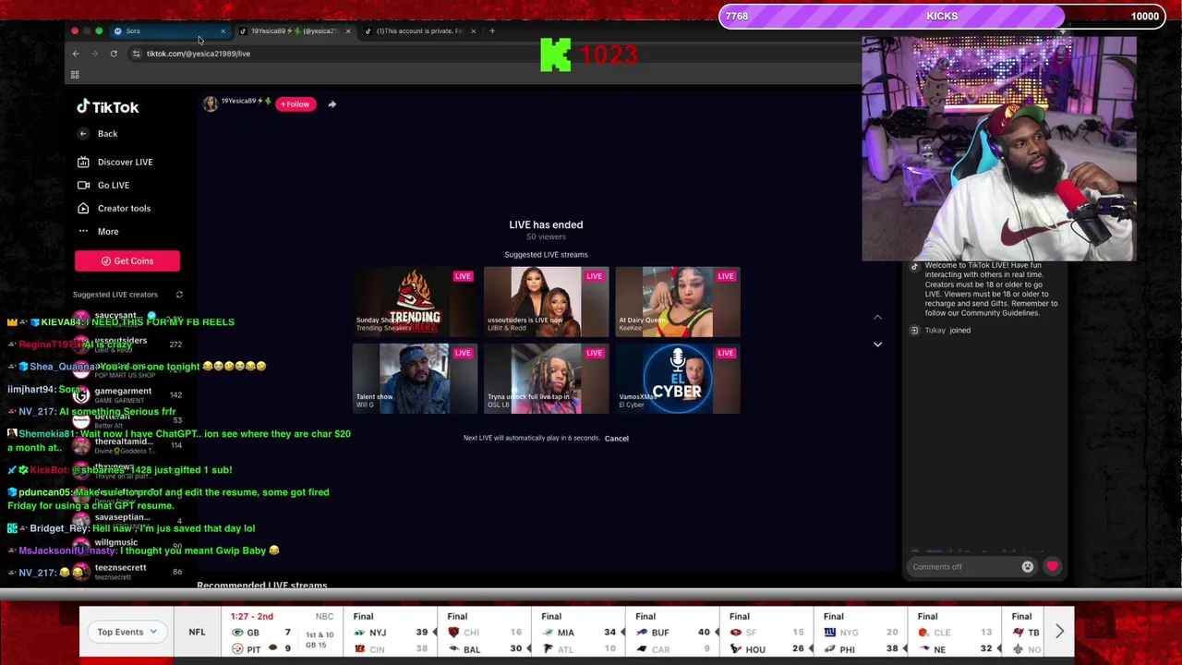Image resolution: width=1182 pixels, height=665 pixels.
Task: Click the streamer webcam overlay
Action: tap(999, 150)
